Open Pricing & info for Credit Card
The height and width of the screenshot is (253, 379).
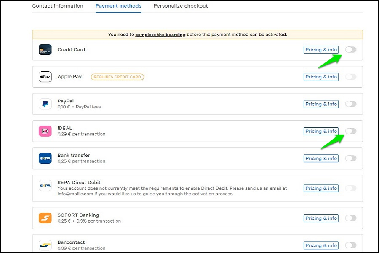coord(321,50)
